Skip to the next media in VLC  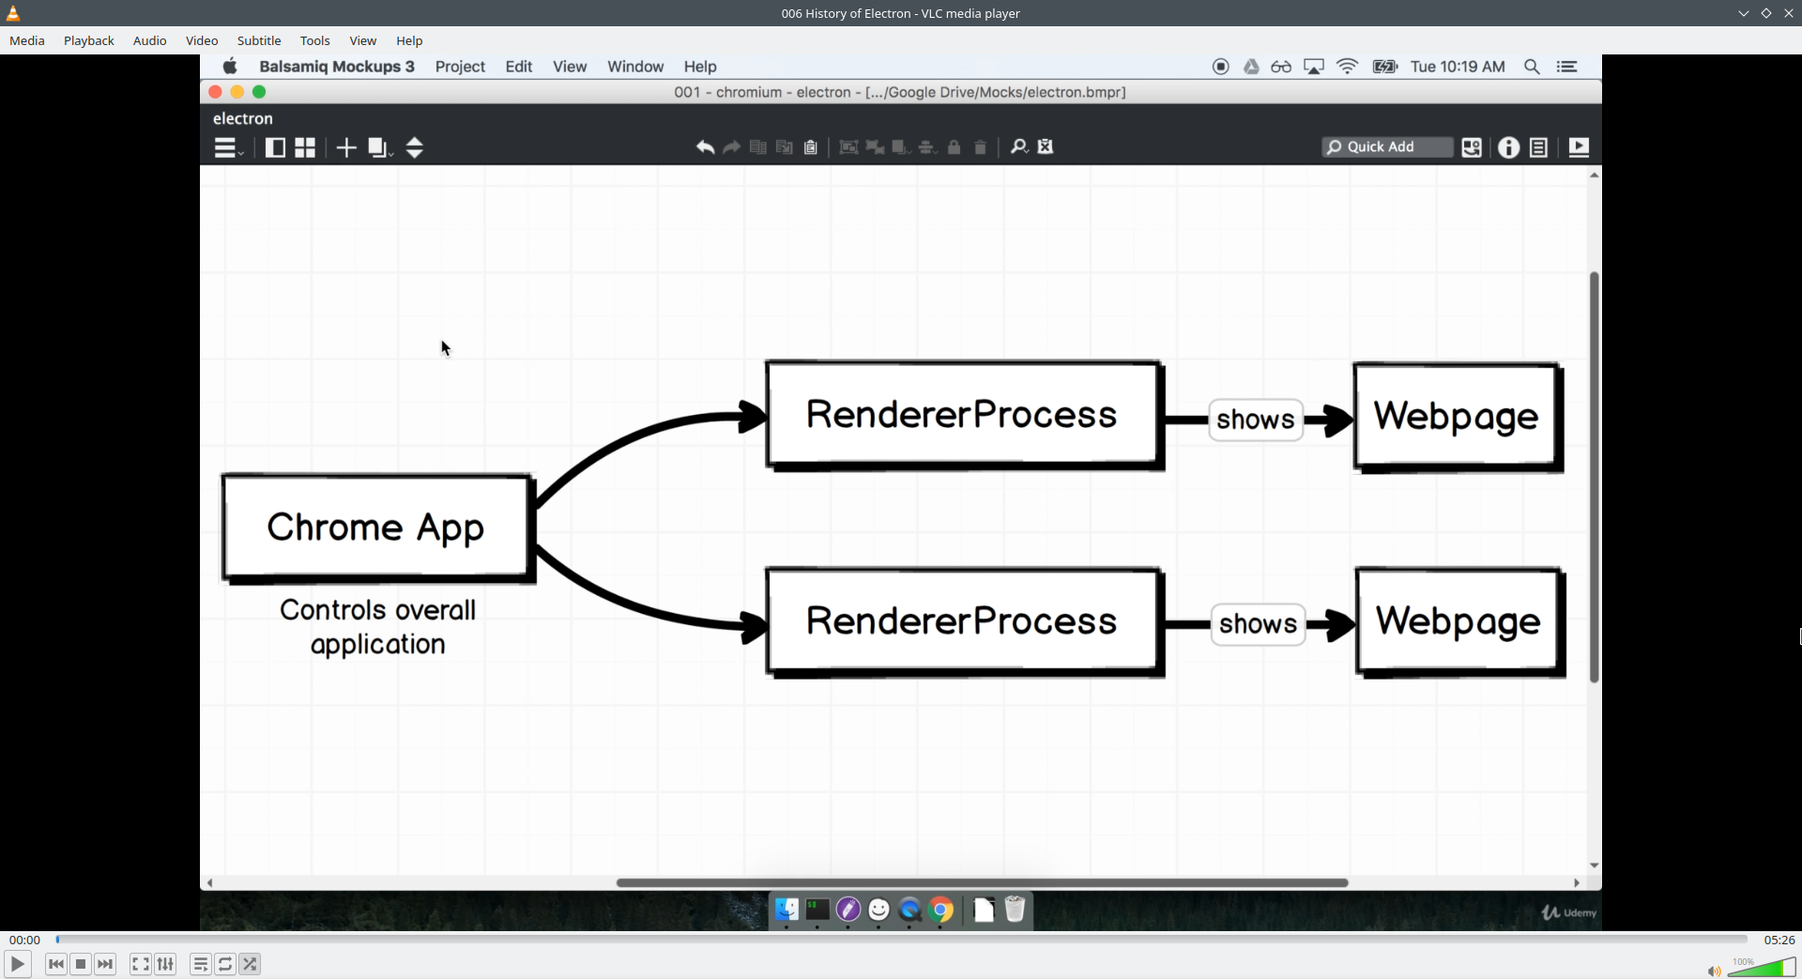point(105,964)
